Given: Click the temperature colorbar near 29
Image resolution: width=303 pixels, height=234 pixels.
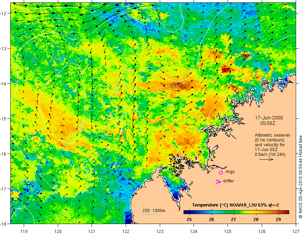Looking at the screenshot, I should pos(278,212).
